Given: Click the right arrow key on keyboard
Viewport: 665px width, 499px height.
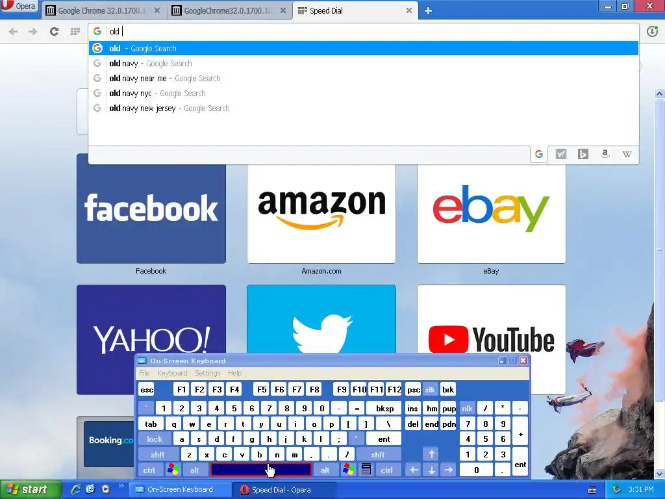Looking at the screenshot, I should point(448,470).
